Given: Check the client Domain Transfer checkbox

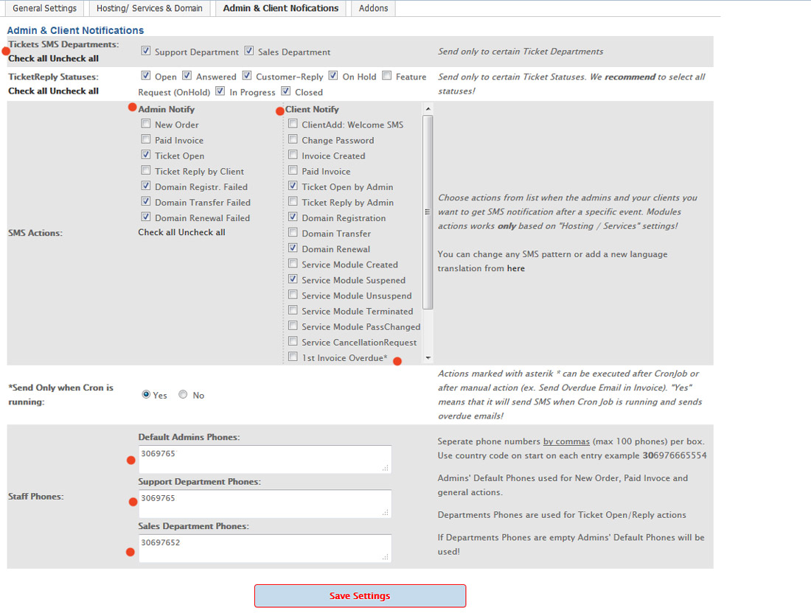Looking at the screenshot, I should (x=293, y=232).
